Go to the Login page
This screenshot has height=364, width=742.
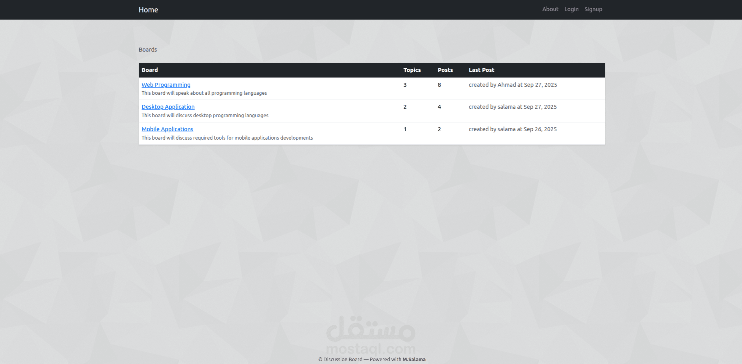571,9
